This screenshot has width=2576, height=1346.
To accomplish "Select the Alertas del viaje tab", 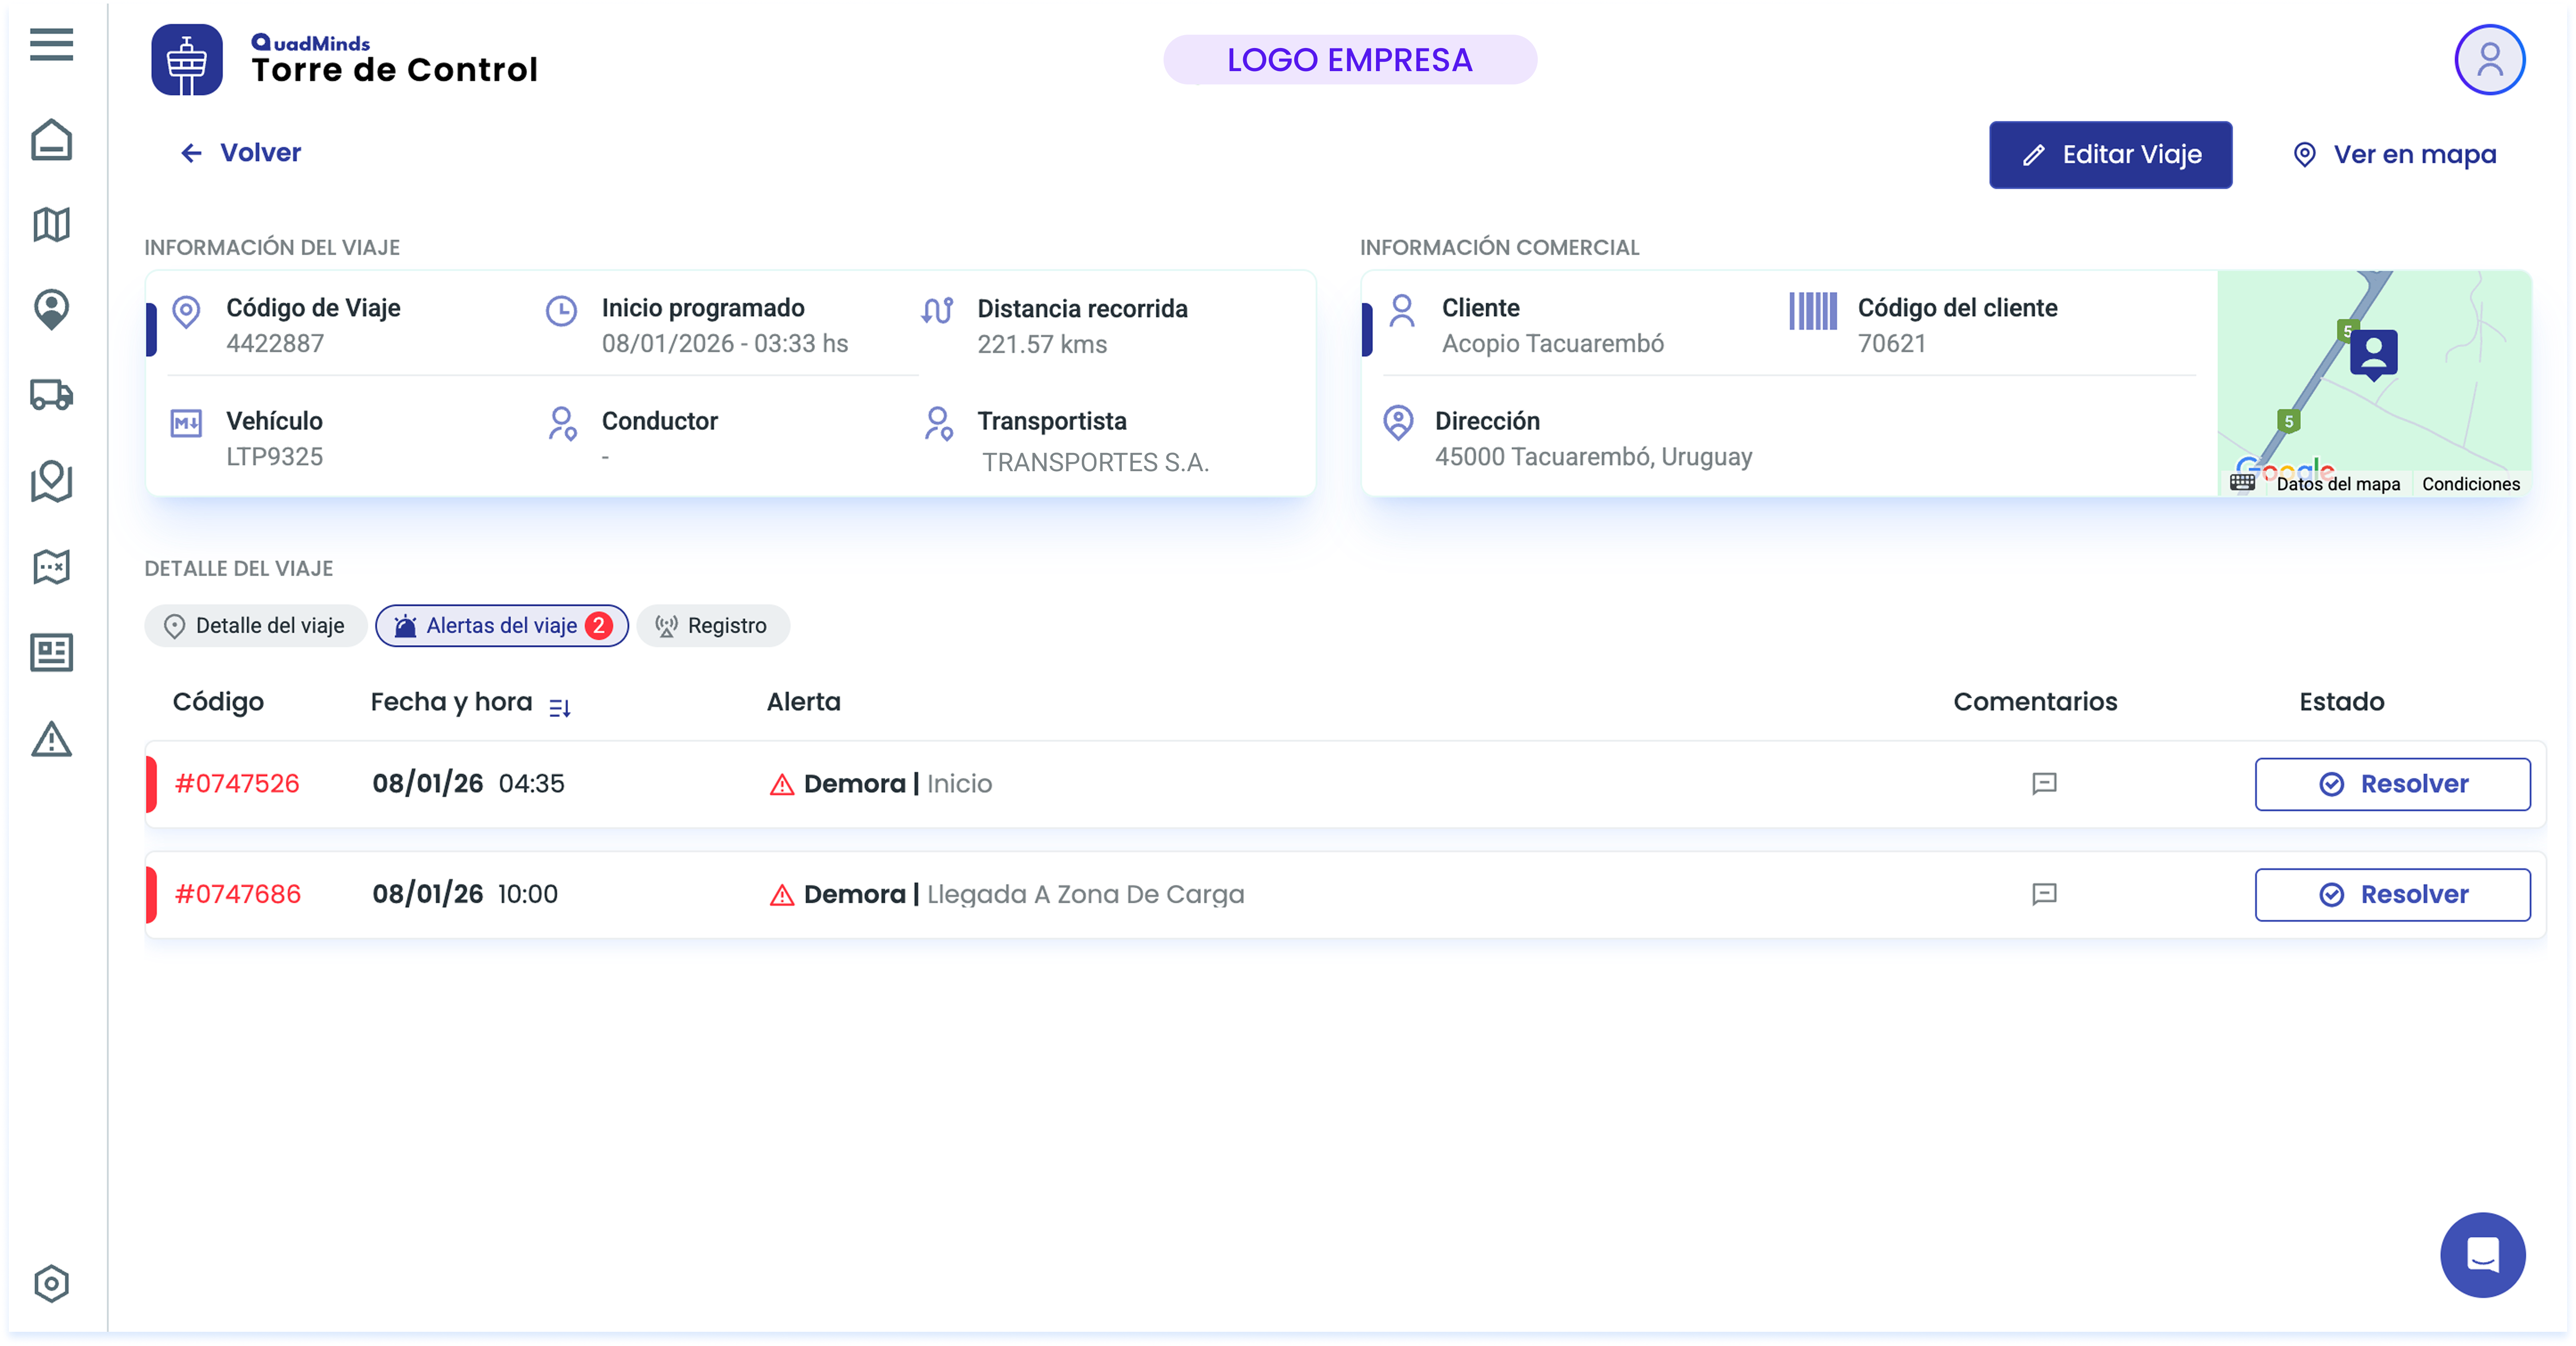I will (502, 626).
